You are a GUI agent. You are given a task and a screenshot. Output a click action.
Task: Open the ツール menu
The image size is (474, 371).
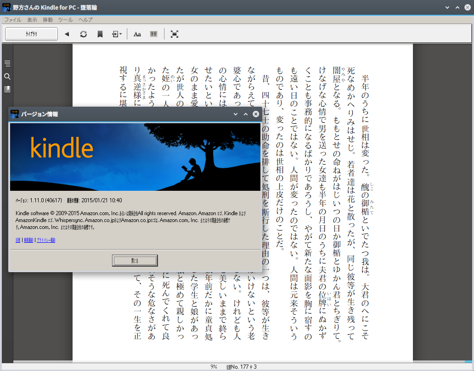pos(65,20)
